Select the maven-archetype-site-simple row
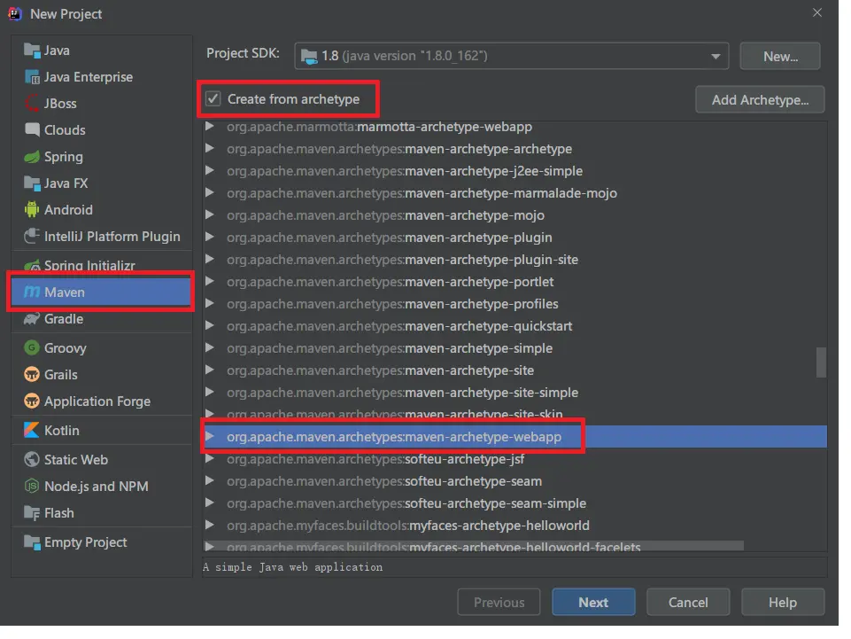This screenshot has width=851, height=639. pyautogui.click(x=516, y=394)
